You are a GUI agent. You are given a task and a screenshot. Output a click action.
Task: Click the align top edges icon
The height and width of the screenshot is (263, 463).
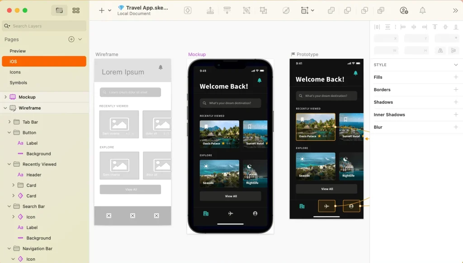click(x=435, y=27)
